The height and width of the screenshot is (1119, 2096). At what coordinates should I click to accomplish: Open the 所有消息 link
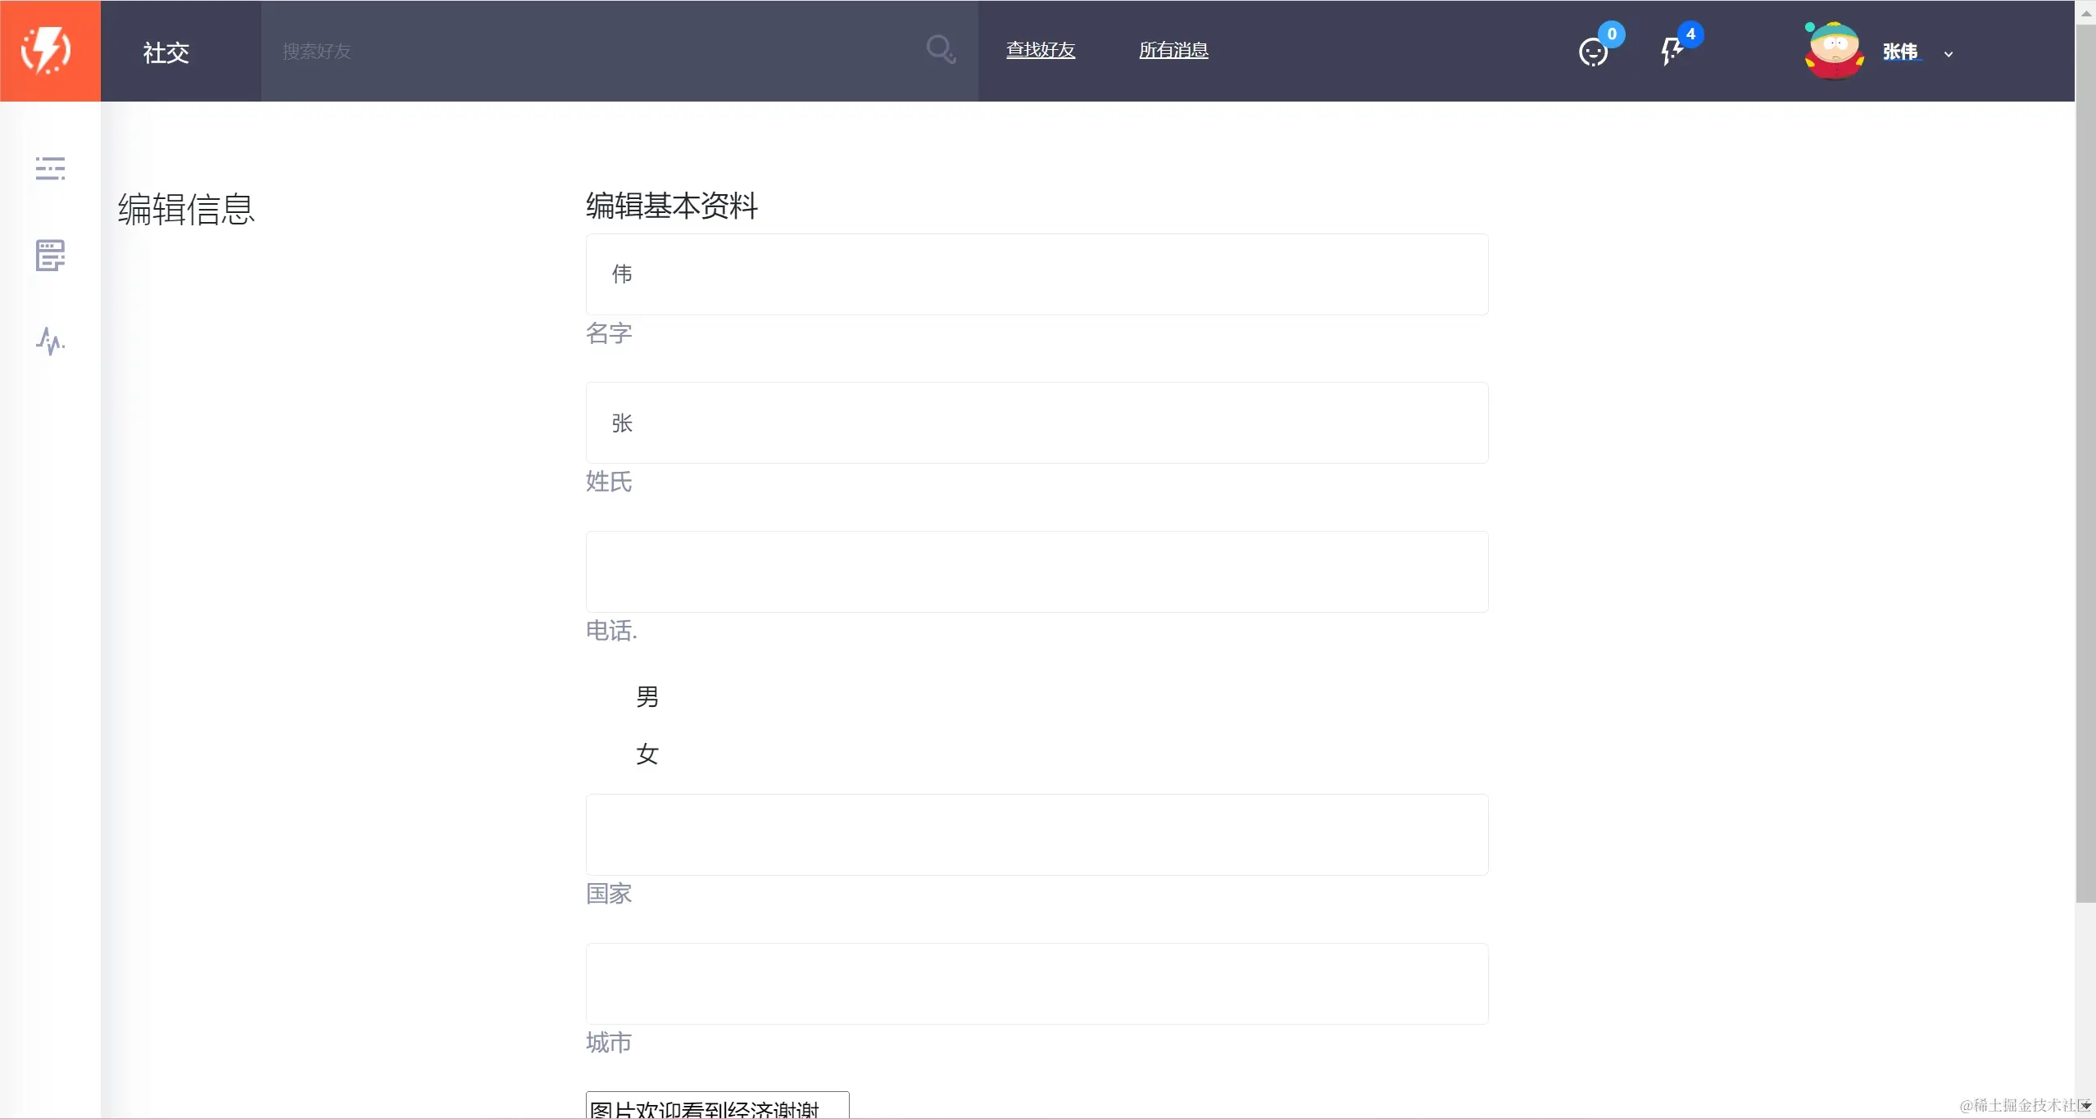pyautogui.click(x=1173, y=50)
